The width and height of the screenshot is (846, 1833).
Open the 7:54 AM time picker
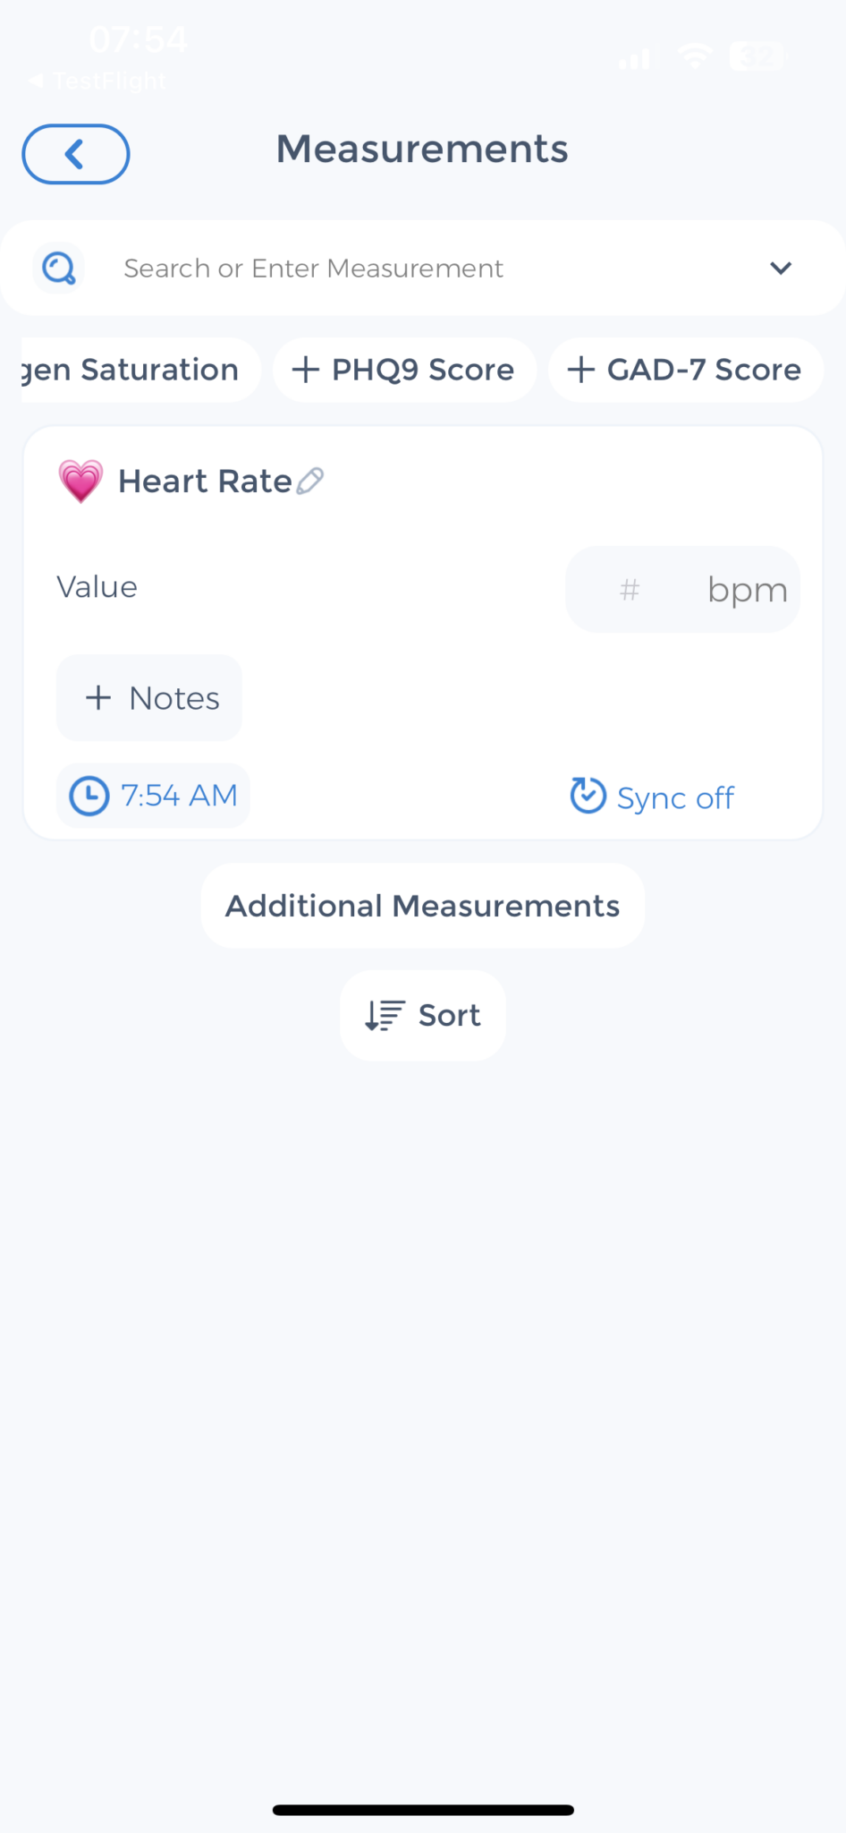153,796
